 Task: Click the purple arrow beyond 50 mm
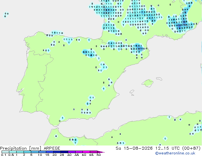(101, 152)
